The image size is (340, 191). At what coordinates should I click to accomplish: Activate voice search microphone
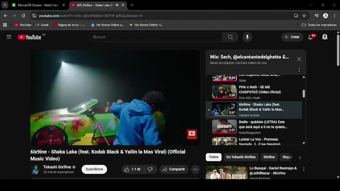click(x=247, y=37)
